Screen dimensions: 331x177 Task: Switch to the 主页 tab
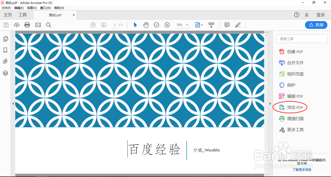[8, 15]
